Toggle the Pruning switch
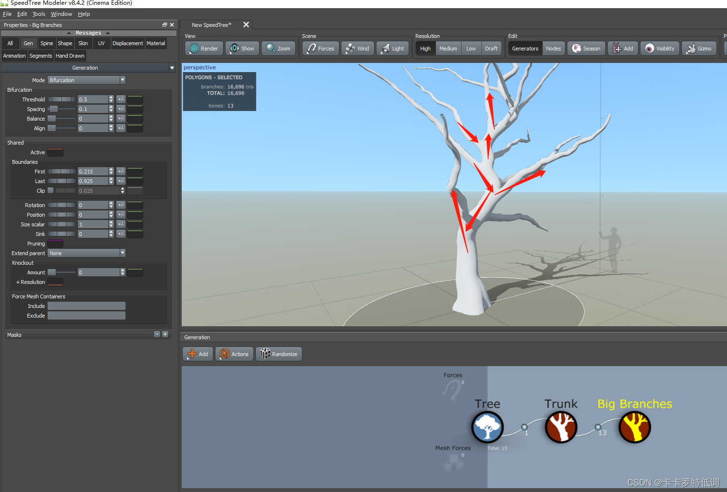 click(x=55, y=244)
